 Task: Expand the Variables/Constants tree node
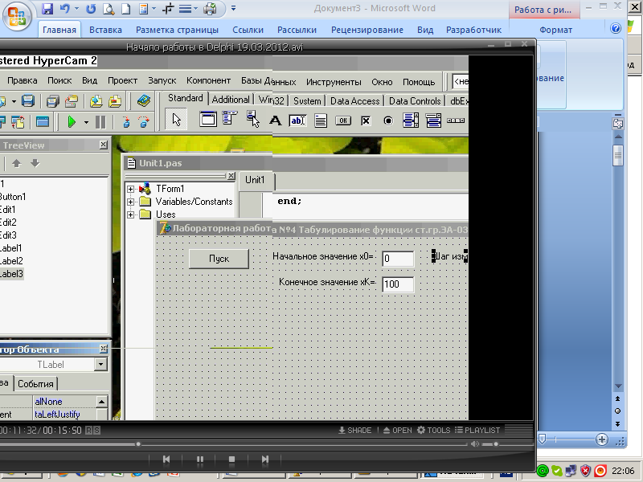coord(130,202)
